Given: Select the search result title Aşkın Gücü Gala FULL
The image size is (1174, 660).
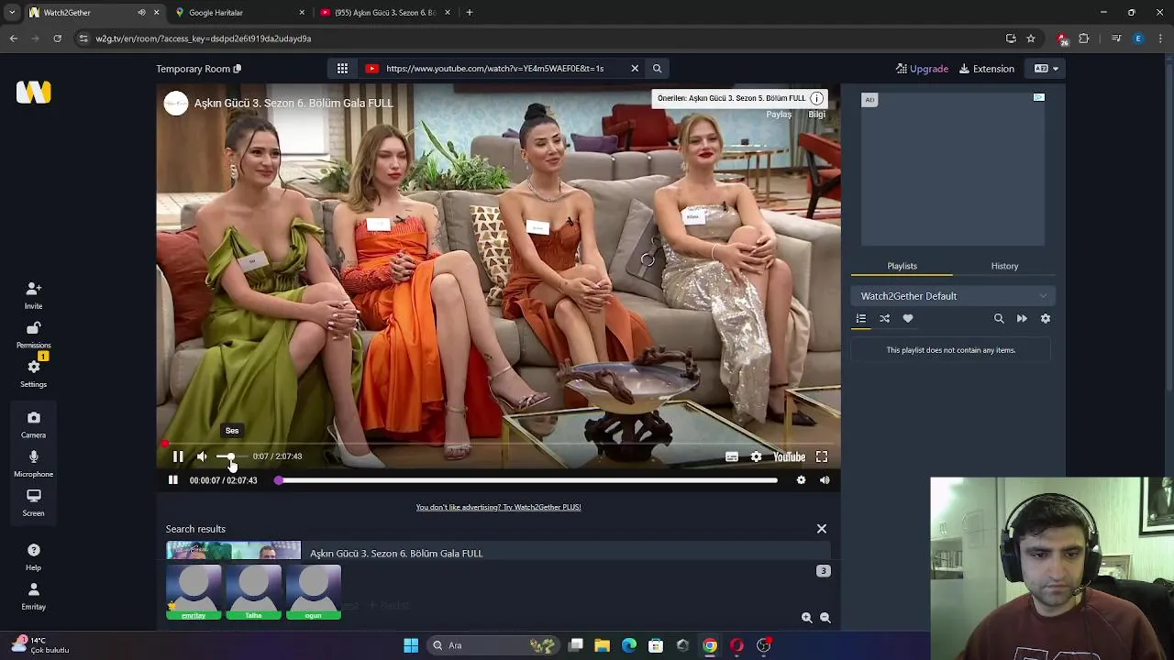Looking at the screenshot, I should pos(396,554).
